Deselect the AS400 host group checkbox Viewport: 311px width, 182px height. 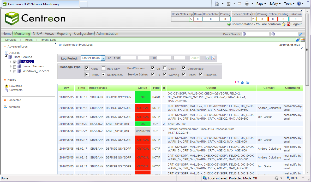coord(14,61)
